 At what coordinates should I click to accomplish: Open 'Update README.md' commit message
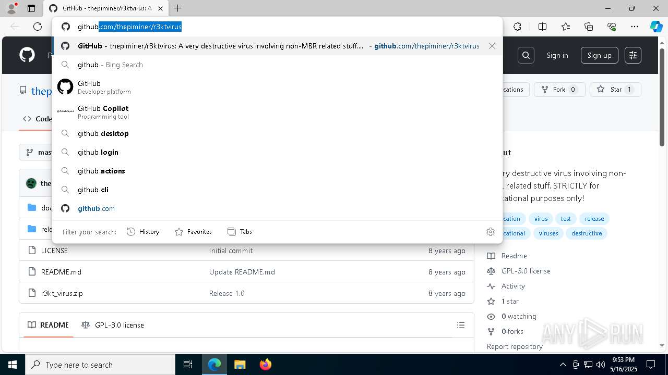(242, 272)
